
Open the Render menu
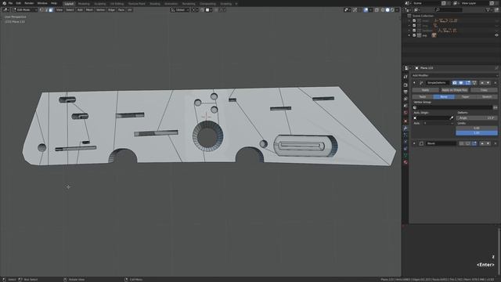29,3
